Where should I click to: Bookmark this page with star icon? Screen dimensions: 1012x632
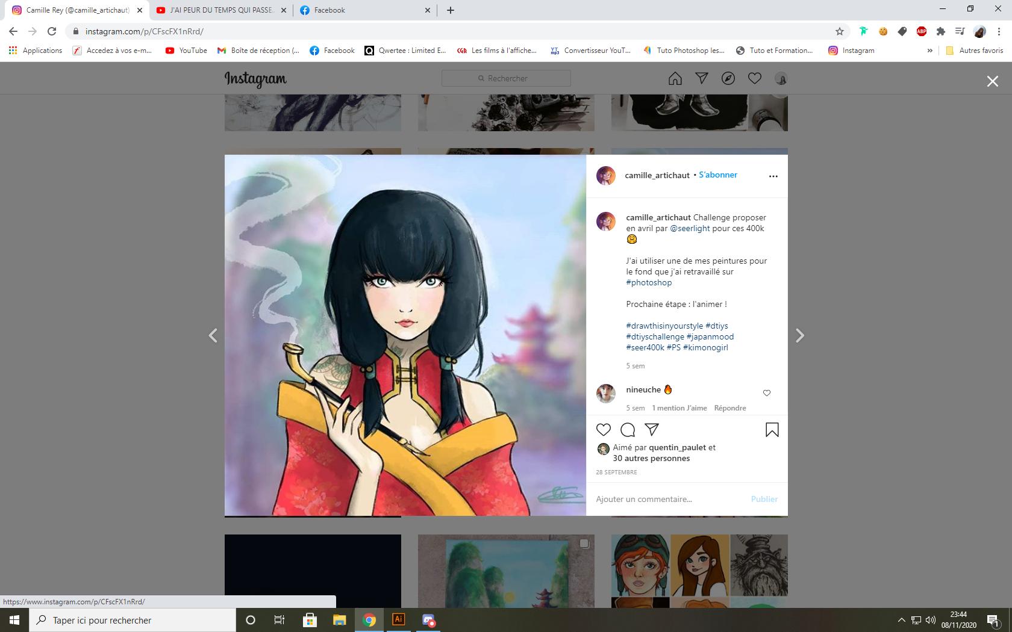[839, 31]
